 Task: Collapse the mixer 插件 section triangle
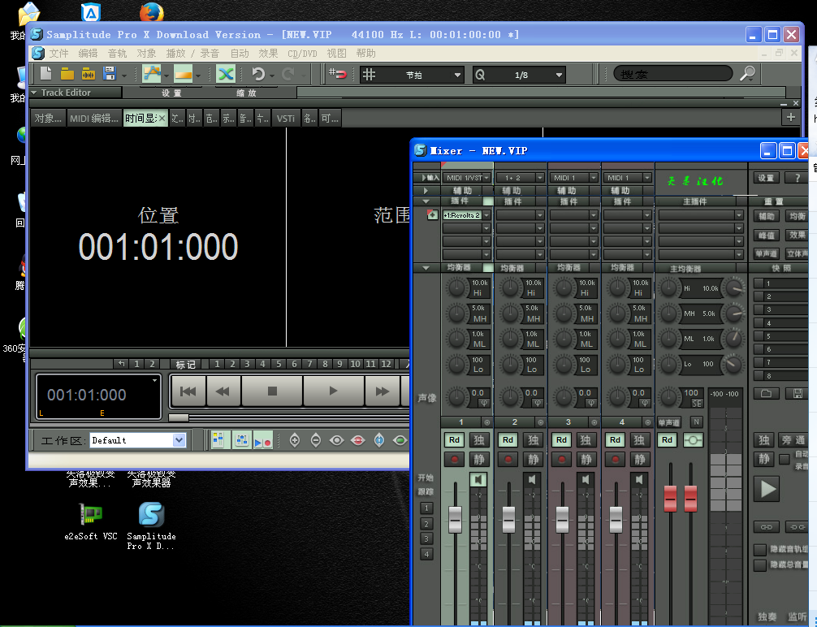tap(426, 201)
